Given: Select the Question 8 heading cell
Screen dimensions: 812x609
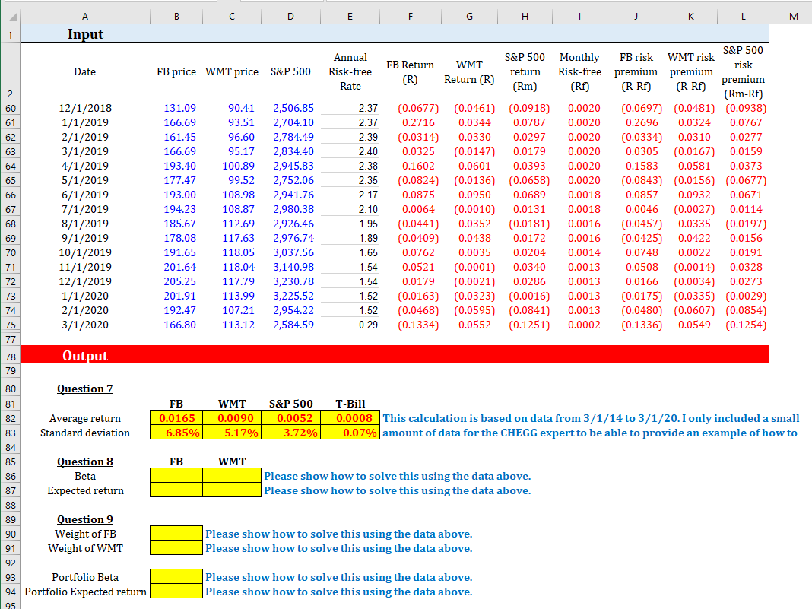Looking at the screenshot, I should (85, 462).
